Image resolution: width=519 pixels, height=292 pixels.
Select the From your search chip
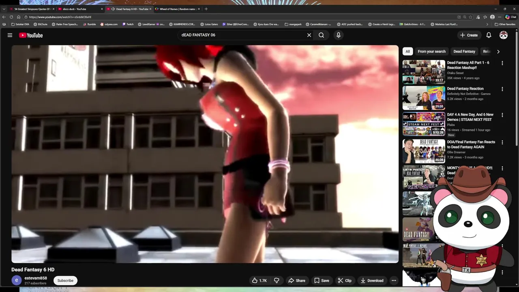pos(431,52)
